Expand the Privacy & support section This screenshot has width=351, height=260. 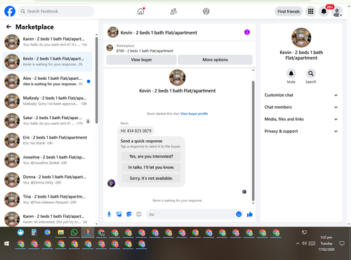[301, 131]
